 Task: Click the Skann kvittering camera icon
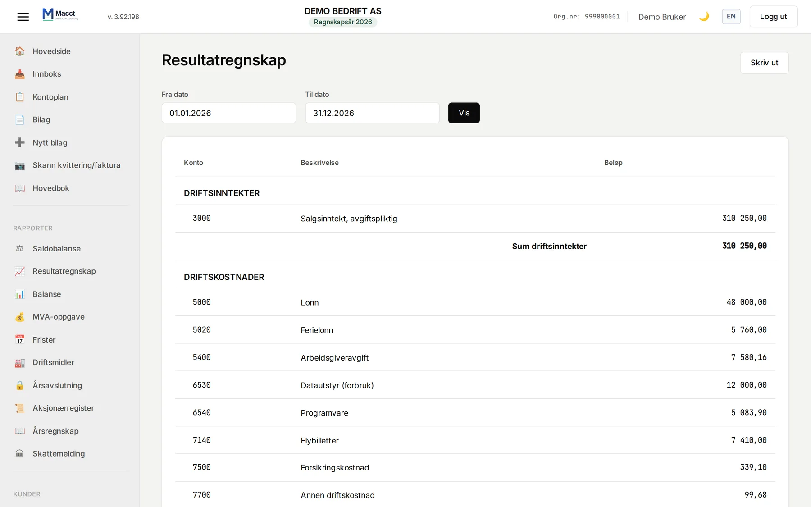(20, 165)
